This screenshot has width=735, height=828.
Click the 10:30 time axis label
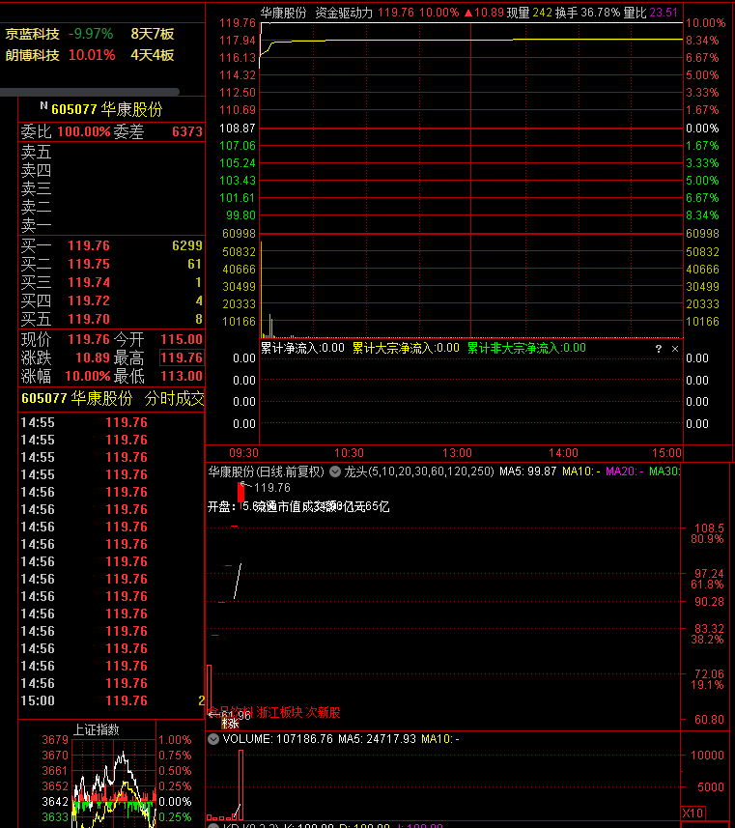349,453
